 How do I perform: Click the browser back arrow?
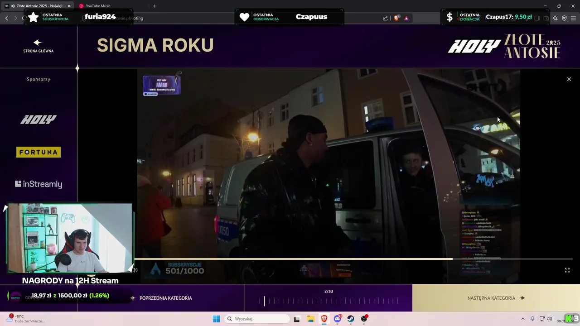coord(7,18)
